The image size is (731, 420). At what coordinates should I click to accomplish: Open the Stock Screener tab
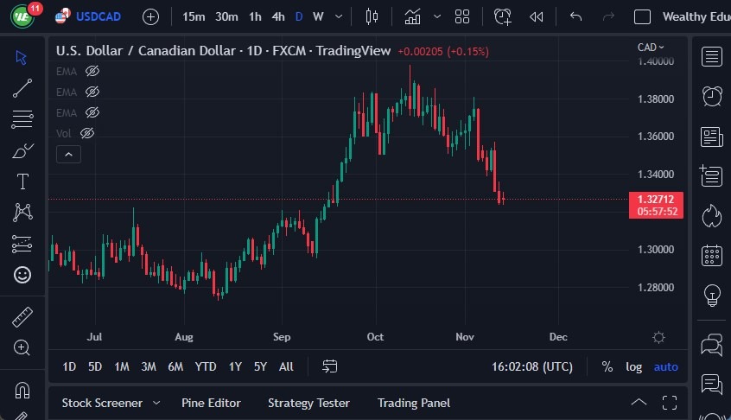click(x=102, y=403)
